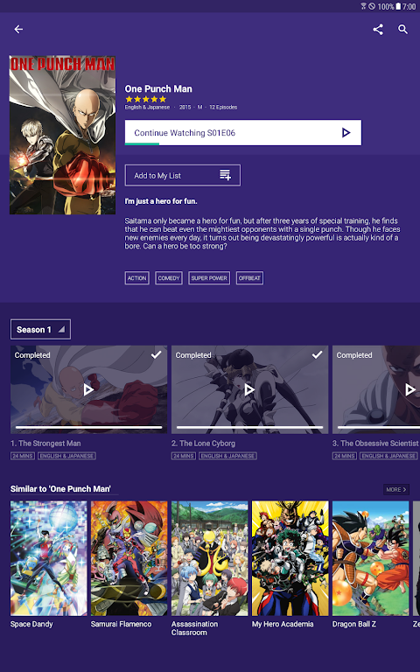The width and height of the screenshot is (420, 672).
Task: Select the OFFBEAT genre tag
Action: pos(249,278)
